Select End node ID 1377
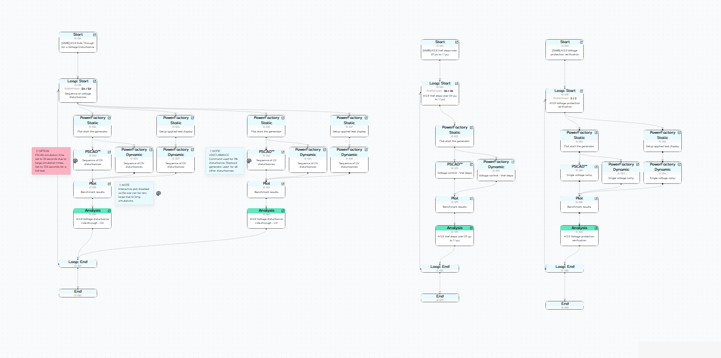The height and width of the screenshot is (358, 721). pyautogui.click(x=440, y=298)
